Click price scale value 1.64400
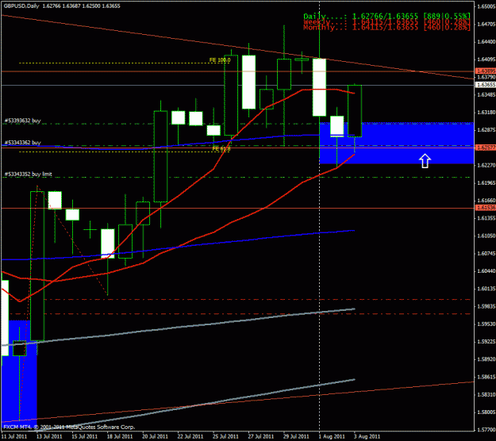This screenshot has height=441, width=496. [486, 42]
